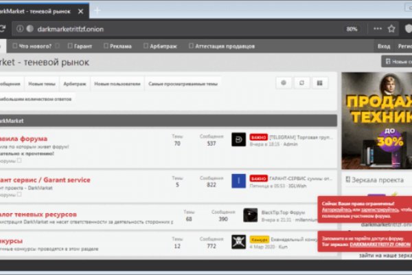
Task: Click avatar beside the TELEGRAM thread
Action: pos(239,140)
